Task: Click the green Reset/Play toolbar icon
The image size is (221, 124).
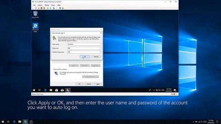Action: tap(50, 8)
